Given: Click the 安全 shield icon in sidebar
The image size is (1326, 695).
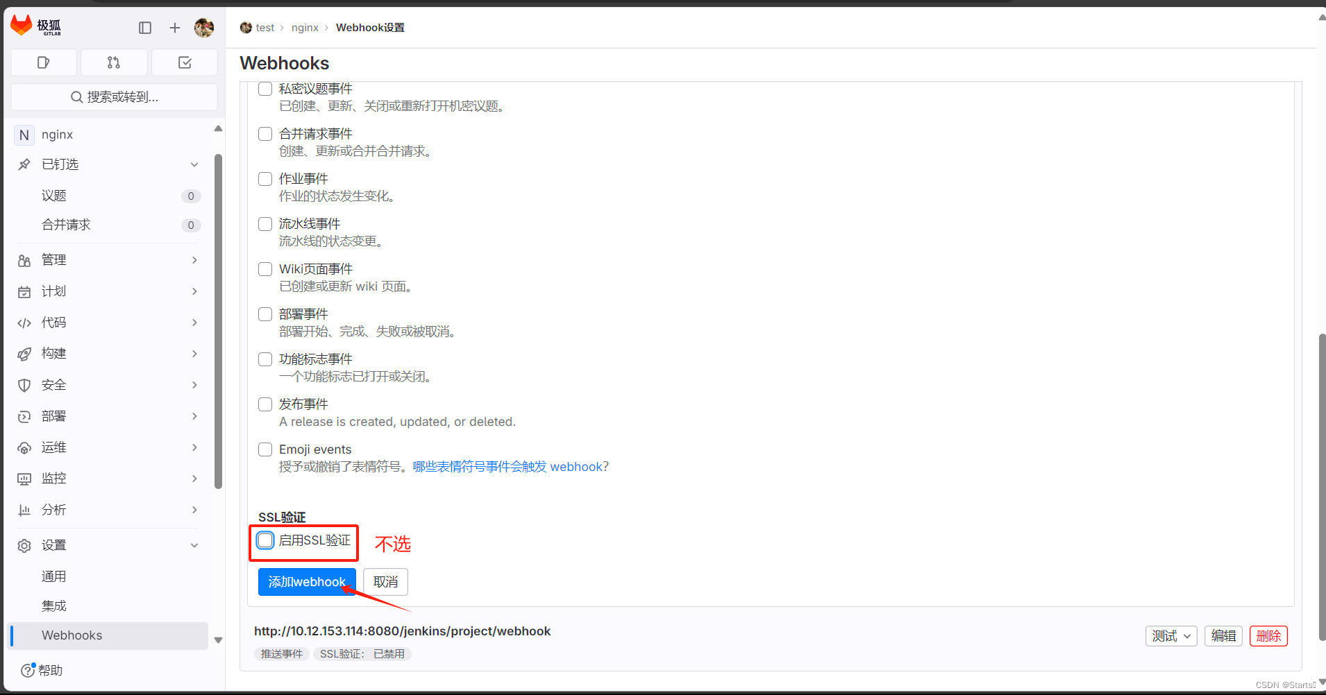Looking at the screenshot, I should point(24,384).
